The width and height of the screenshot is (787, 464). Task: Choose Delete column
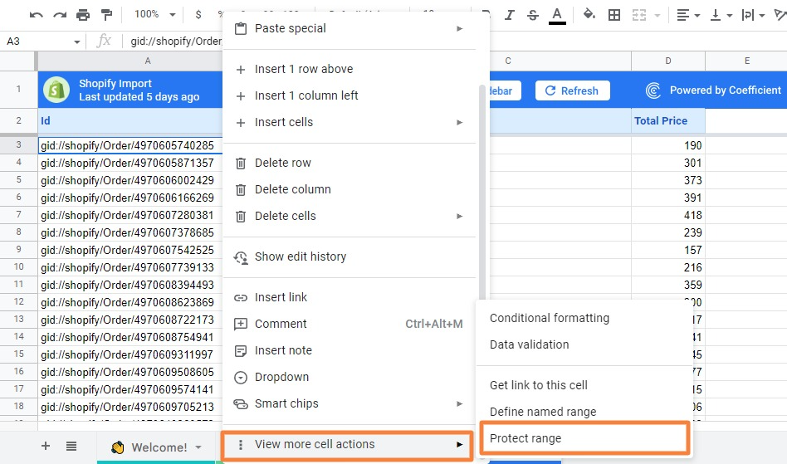[x=350, y=189]
